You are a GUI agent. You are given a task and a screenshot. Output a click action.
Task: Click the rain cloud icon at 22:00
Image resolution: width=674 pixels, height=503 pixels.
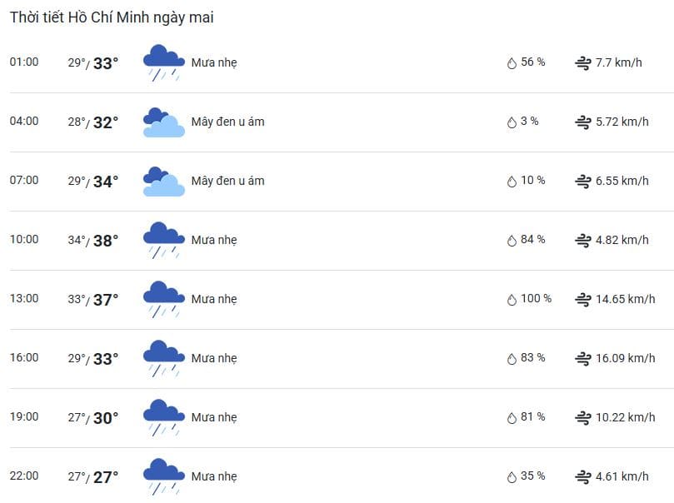(x=164, y=477)
